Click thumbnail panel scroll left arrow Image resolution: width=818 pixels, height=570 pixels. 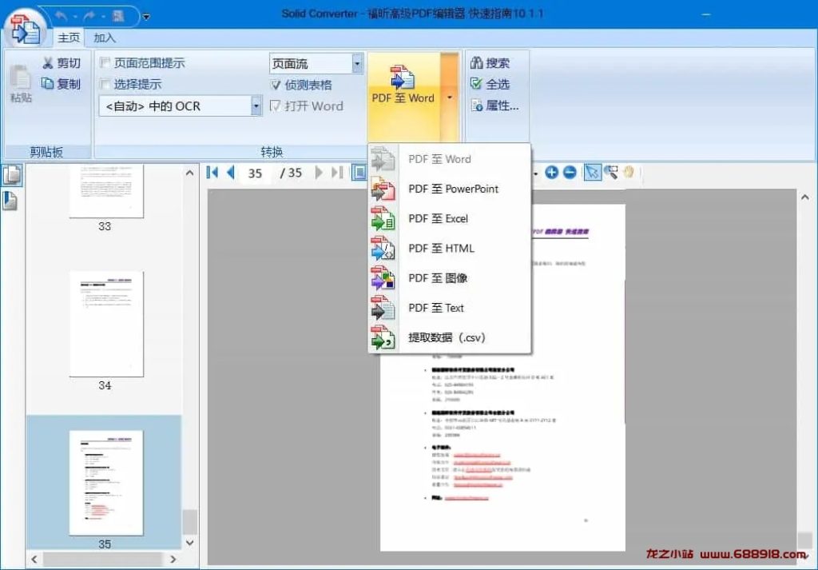click(34, 560)
